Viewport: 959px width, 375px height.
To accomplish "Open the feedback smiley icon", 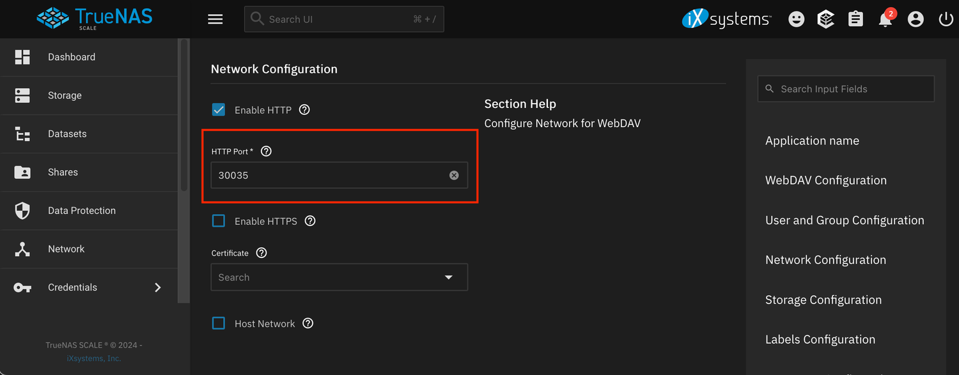I will point(796,19).
